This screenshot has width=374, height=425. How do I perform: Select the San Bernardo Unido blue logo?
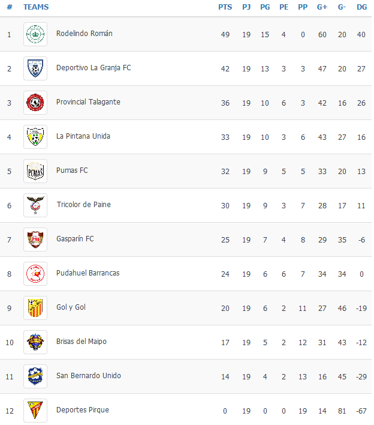(35, 376)
